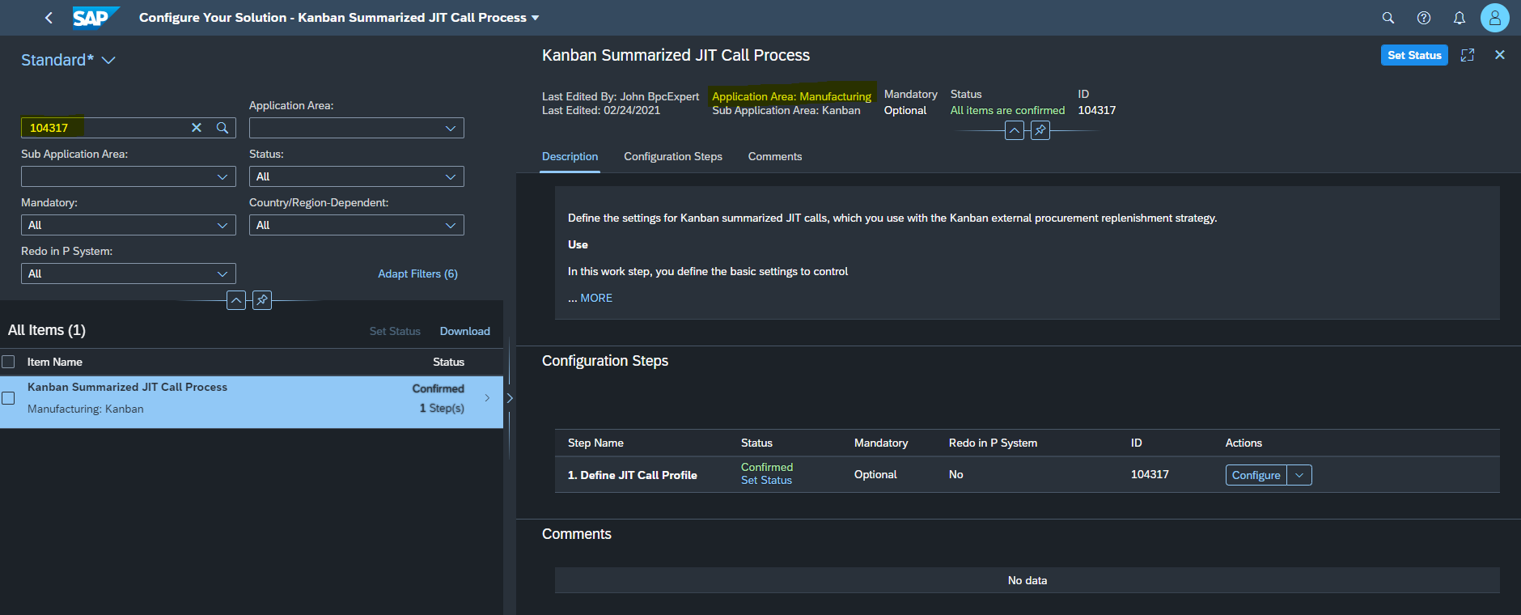Open the search icon in header

(x=1388, y=18)
